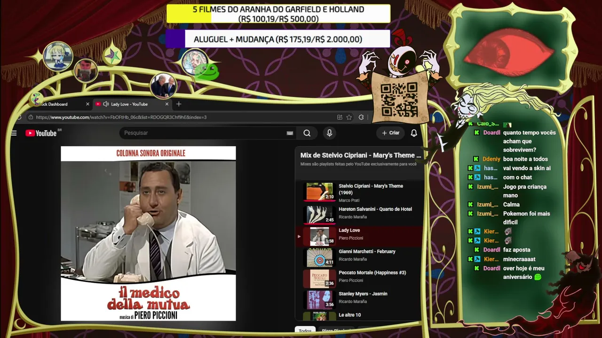Click the channel name Marco Prati
Viewport: 602px width, 338px height.
coord(349,200)
